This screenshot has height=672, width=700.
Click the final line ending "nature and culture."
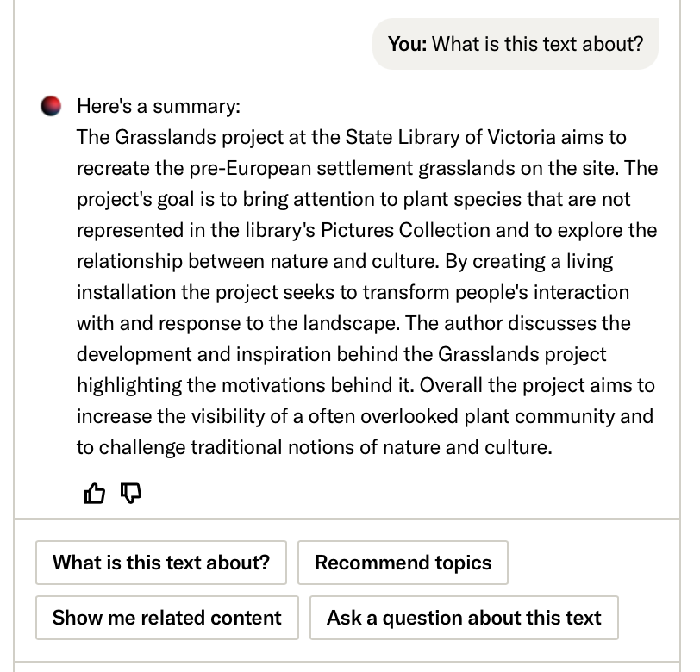[x=314, y=447]
